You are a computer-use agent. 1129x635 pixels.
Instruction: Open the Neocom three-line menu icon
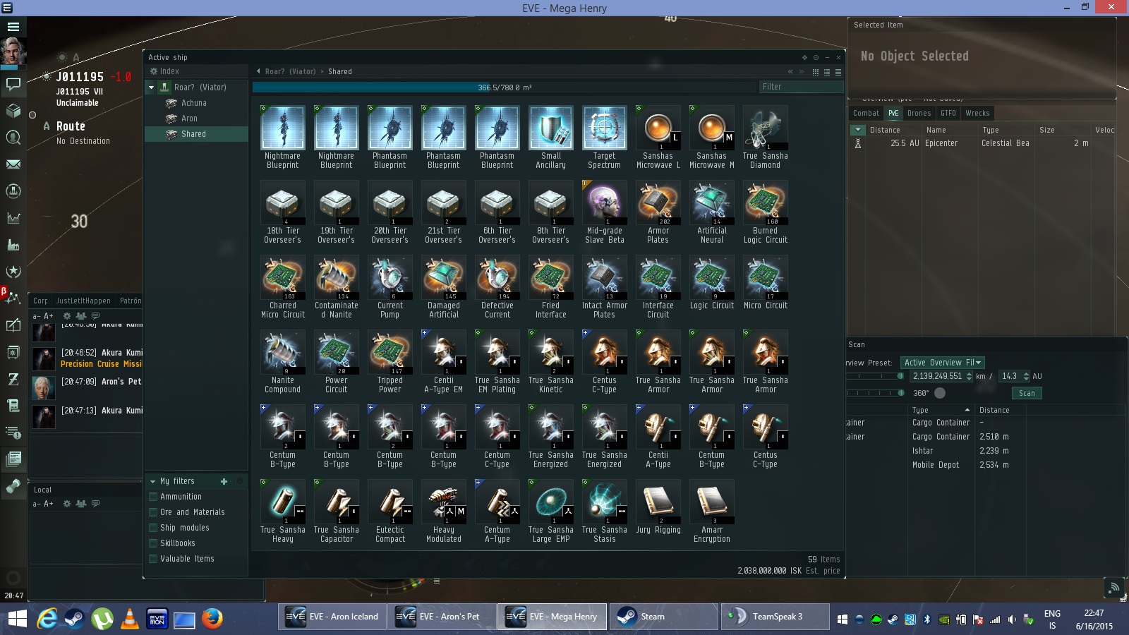pos(13,27)
